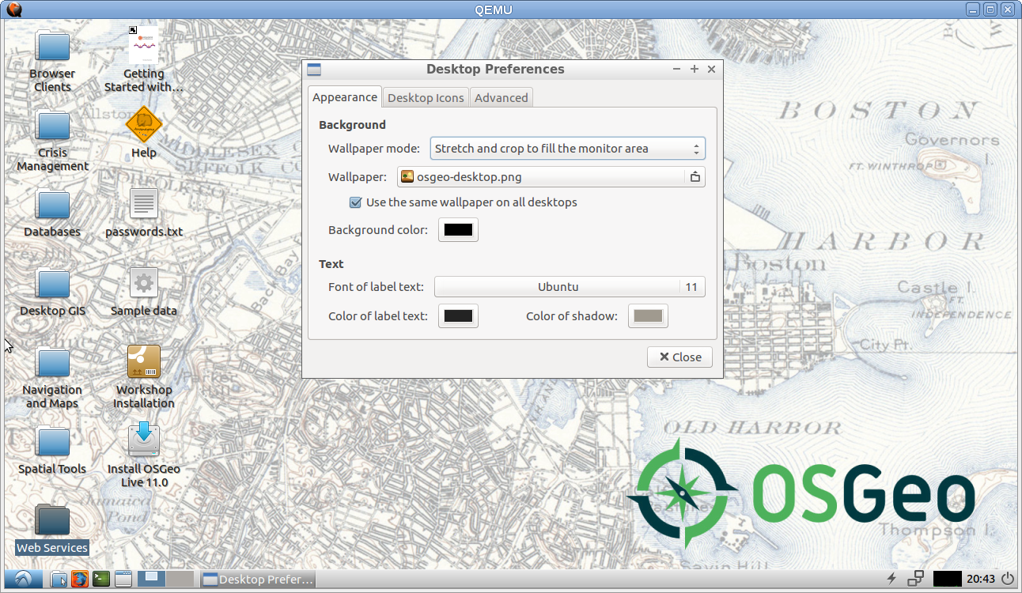
Task: Click the power/logout button in tray
Action: pos(1008,579)
